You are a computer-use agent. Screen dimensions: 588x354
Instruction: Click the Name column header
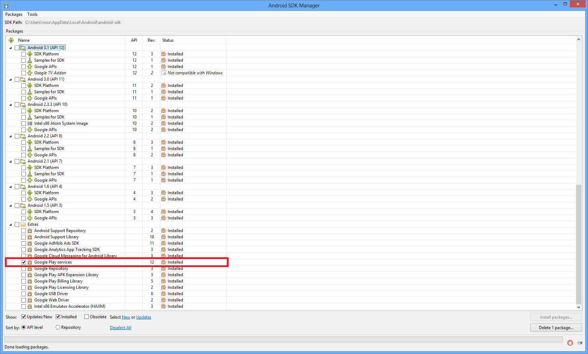(x=66, y=40)
